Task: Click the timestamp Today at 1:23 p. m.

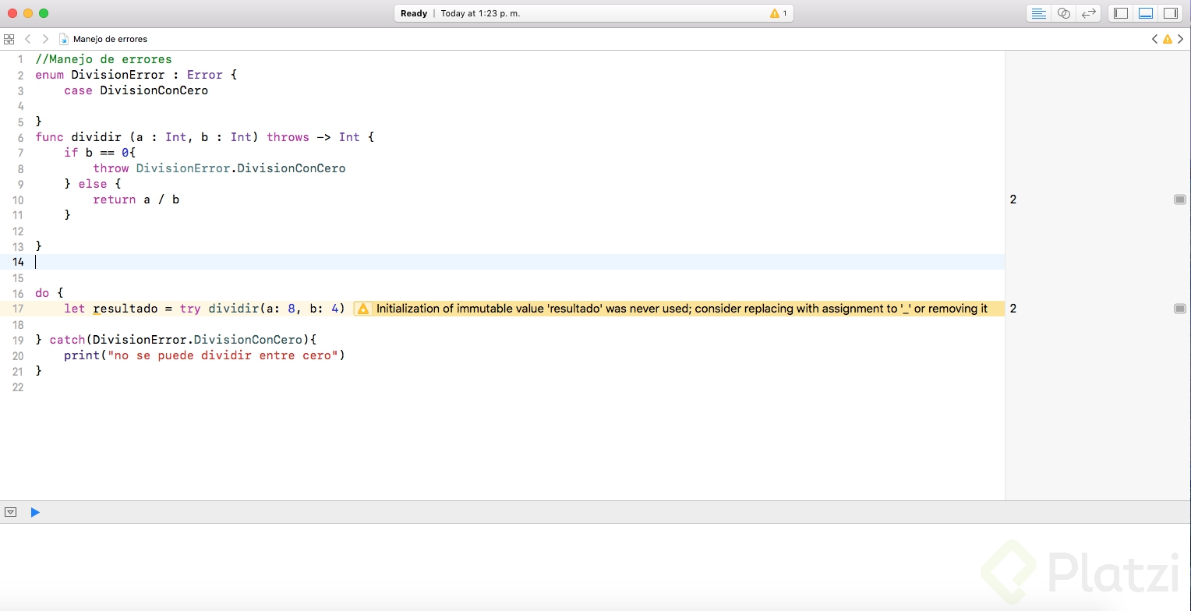Action: coord(480,13)
